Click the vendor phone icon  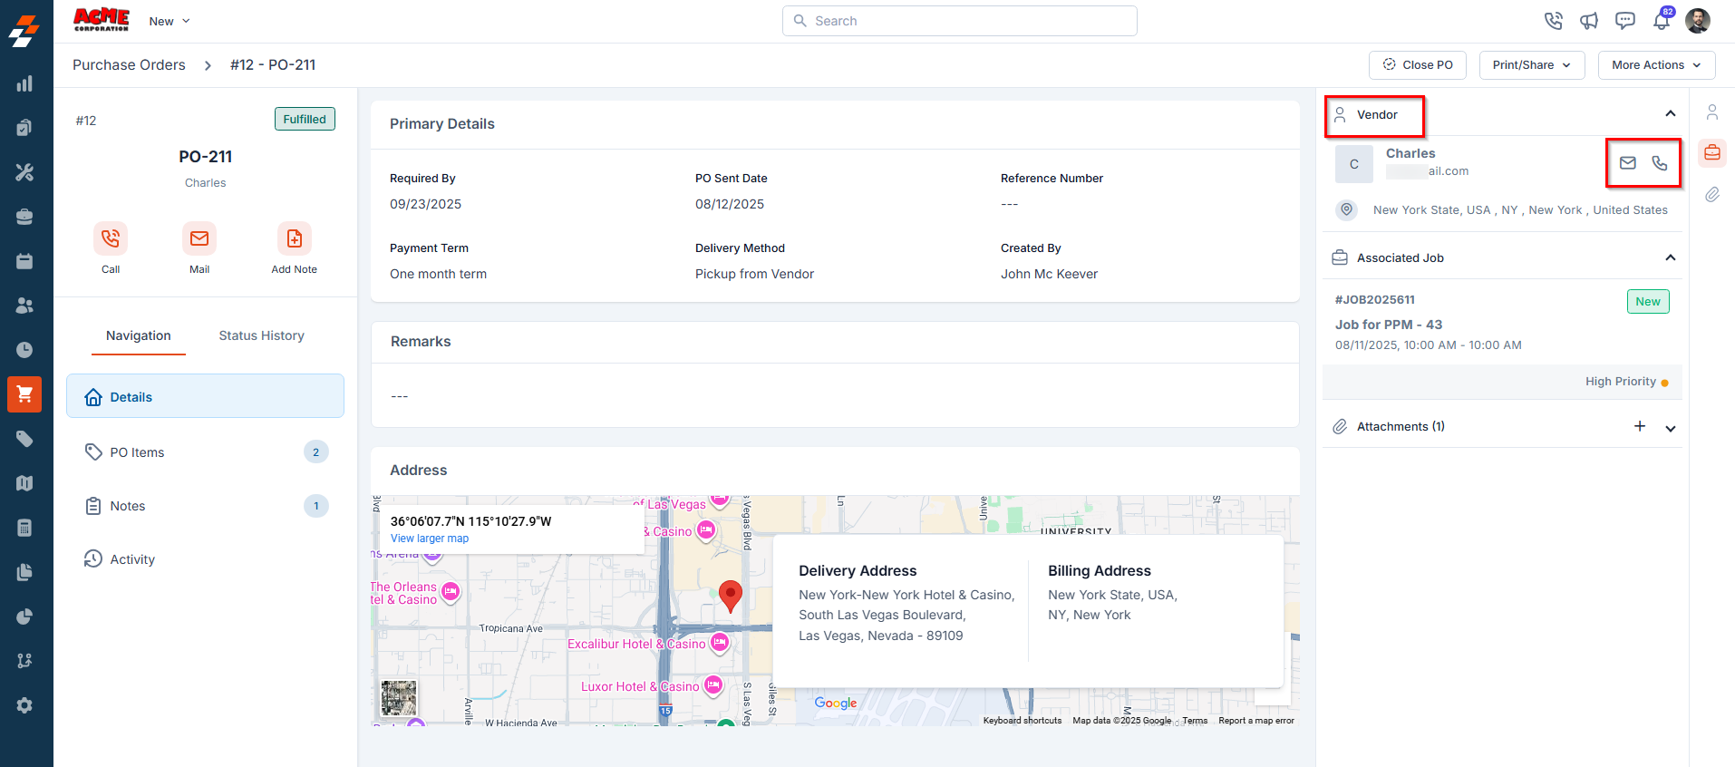pos(1660,163)
